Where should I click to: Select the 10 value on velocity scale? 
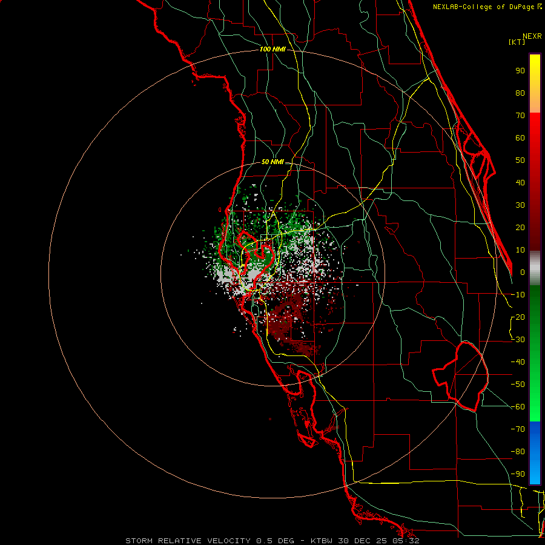click(x=520, y=250)
